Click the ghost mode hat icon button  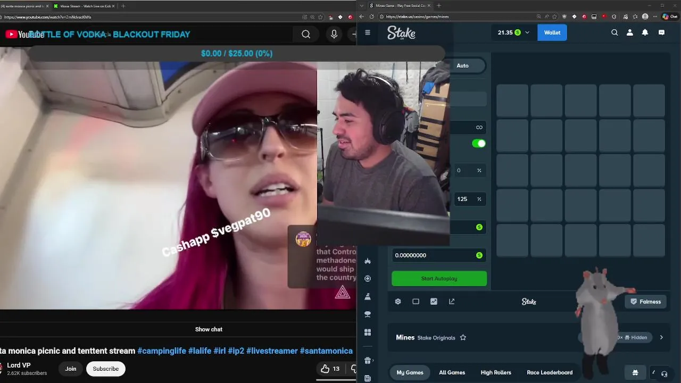pos(635,372)
